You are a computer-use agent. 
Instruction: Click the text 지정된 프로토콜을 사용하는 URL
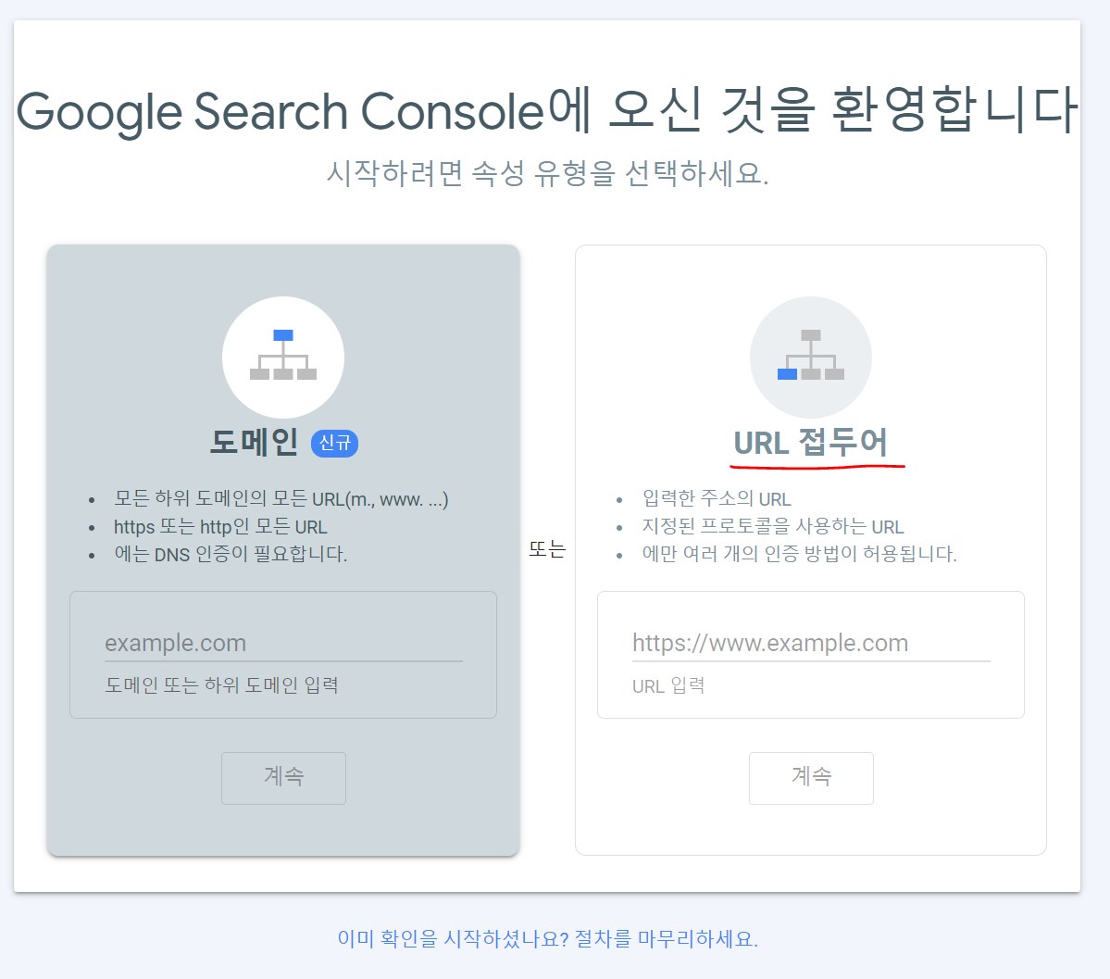point(773,526)
